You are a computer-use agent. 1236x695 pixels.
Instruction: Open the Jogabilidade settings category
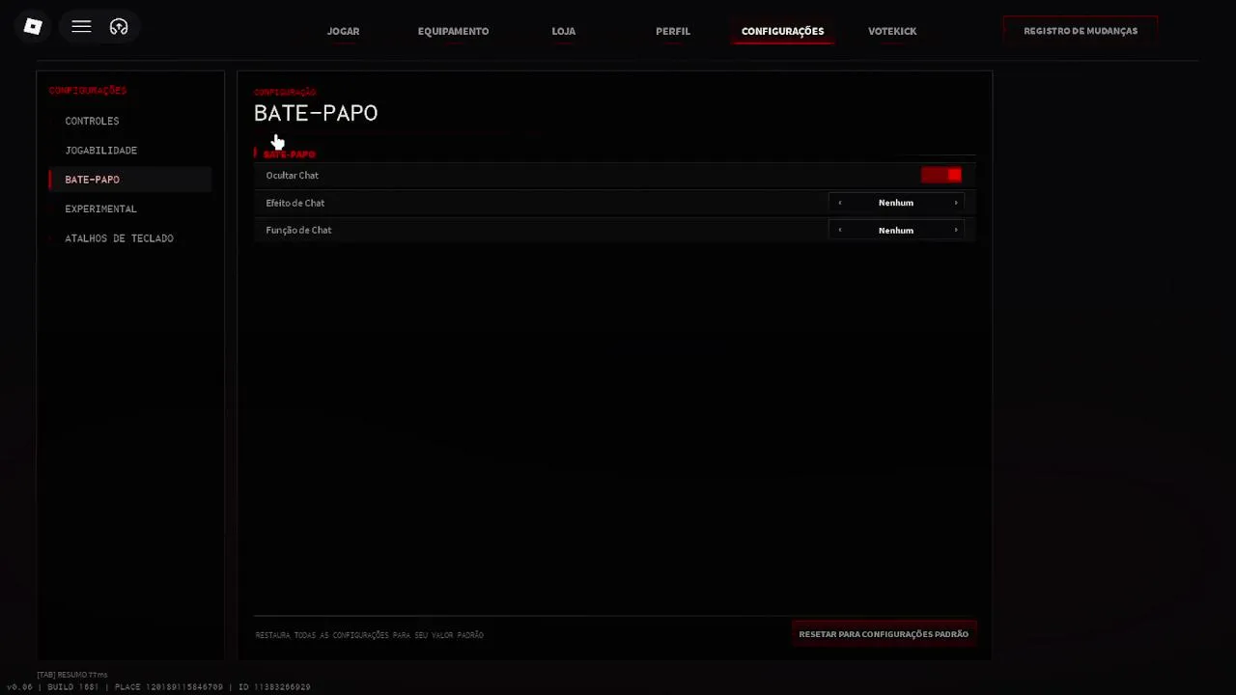coord(130,151)
